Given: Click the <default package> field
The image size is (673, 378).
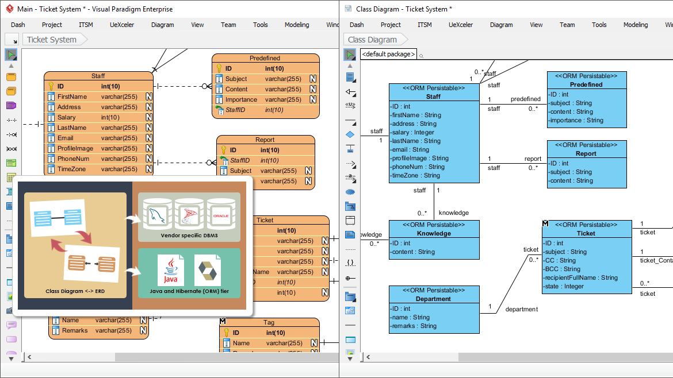Looking at the screenshot, I should pos(388,54).
